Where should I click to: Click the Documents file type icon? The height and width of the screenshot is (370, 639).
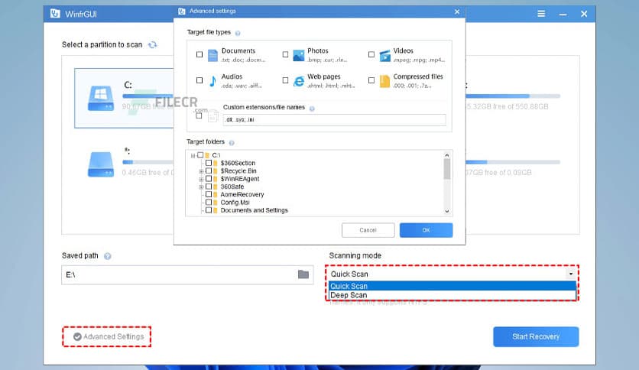click(212, 55)
